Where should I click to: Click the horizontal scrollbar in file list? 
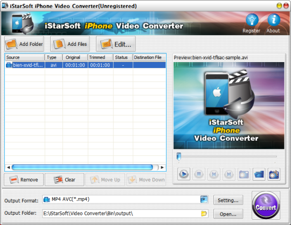tap(82, 167)
